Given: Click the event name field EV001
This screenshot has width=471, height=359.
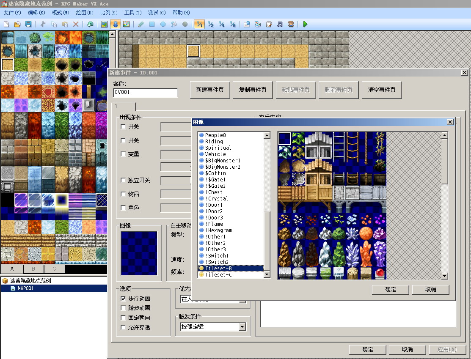Looking at the screenshot, I should pyautogui.click(x=146, y=93).
